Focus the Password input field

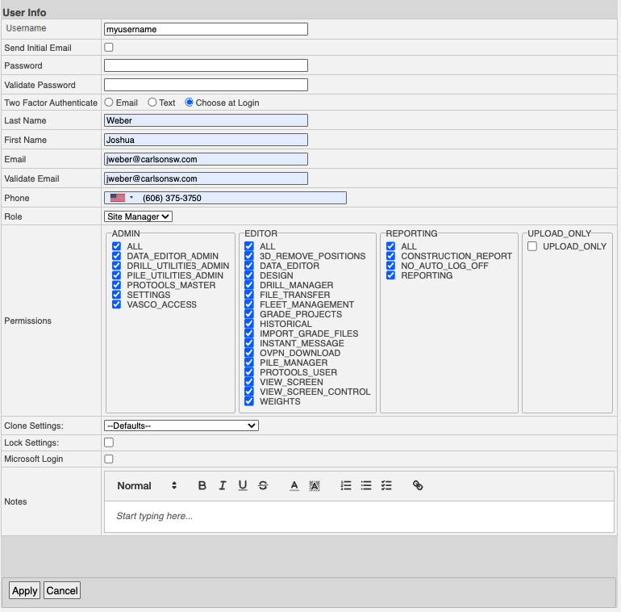pos(206,65)
